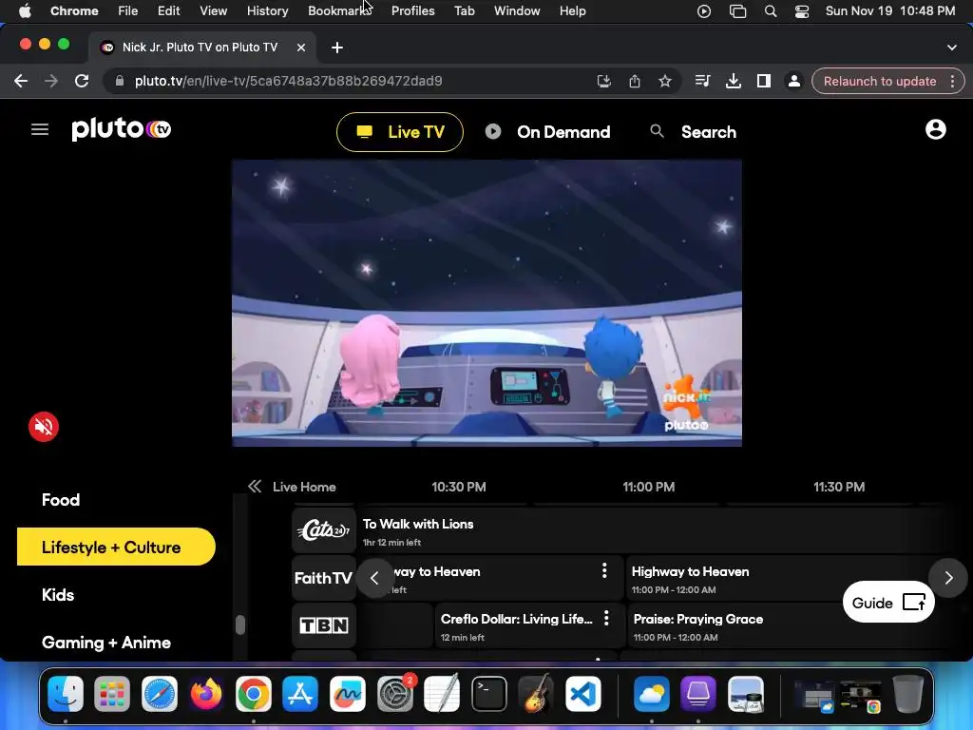This screenshot has height=730, width=973.
Task: Expand the tab search dropdown
Action: point(952,48)
